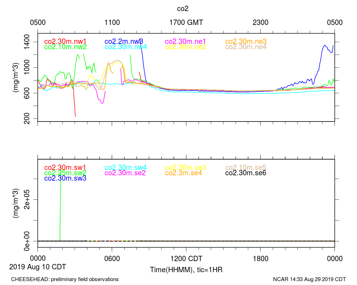Click the 'co2' chart title
This screenshot has height=285, width=357.
pos(182,9)
